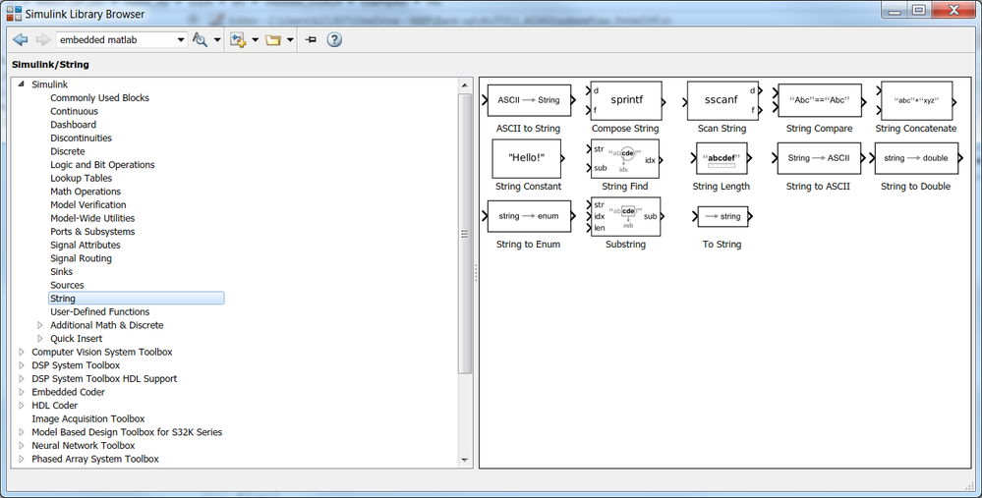Image resolution: width=982 pixels, height=498 pixels.
Task: Click the tree scrollbar up arrow
Action: (x=465, y=85)
